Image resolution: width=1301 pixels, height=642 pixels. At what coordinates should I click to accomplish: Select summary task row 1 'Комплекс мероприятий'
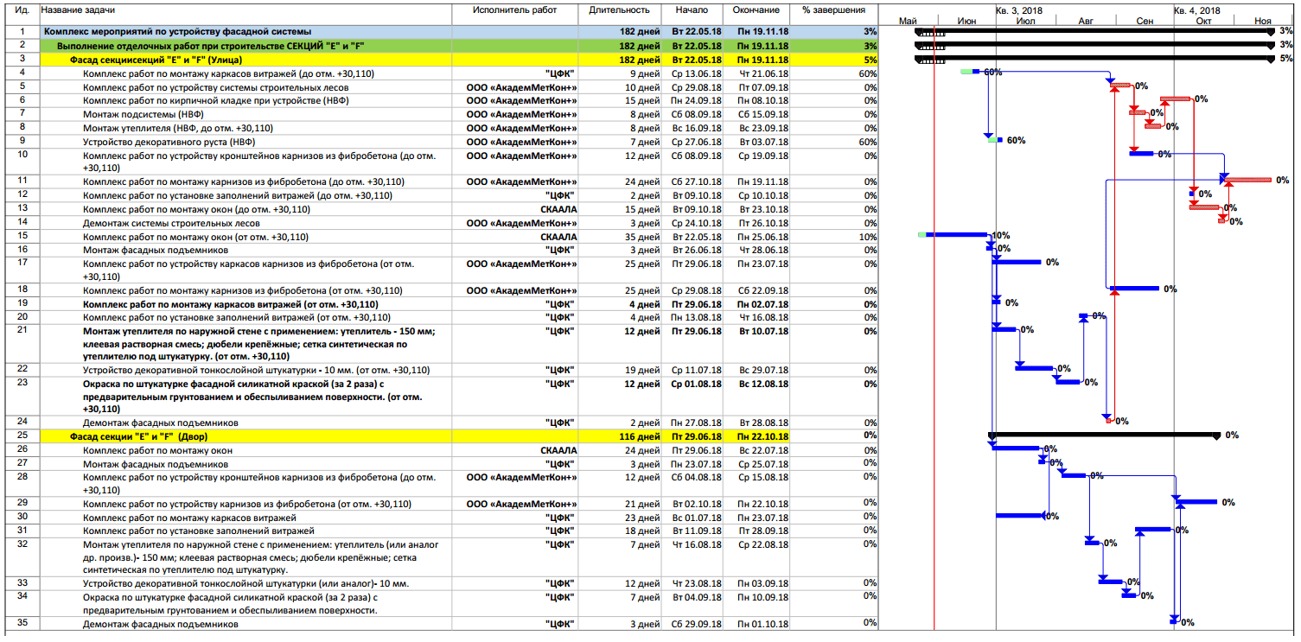pyautogui.click(x=459, y=32)
